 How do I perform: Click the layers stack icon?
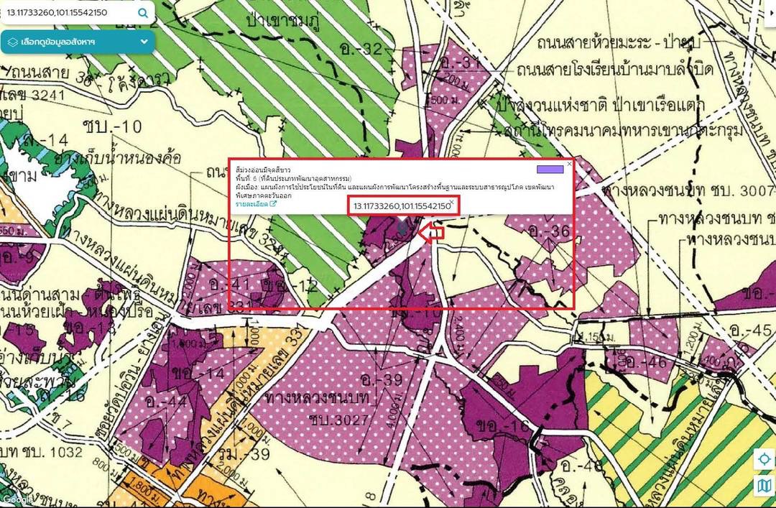coord(12,42)
